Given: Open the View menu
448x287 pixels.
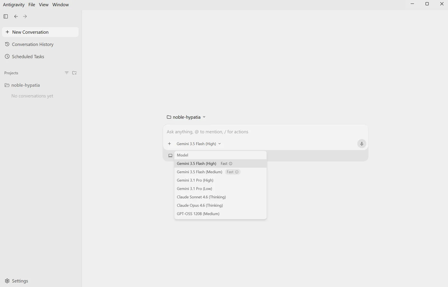Looking at the screenshot, I should point(44,4).
